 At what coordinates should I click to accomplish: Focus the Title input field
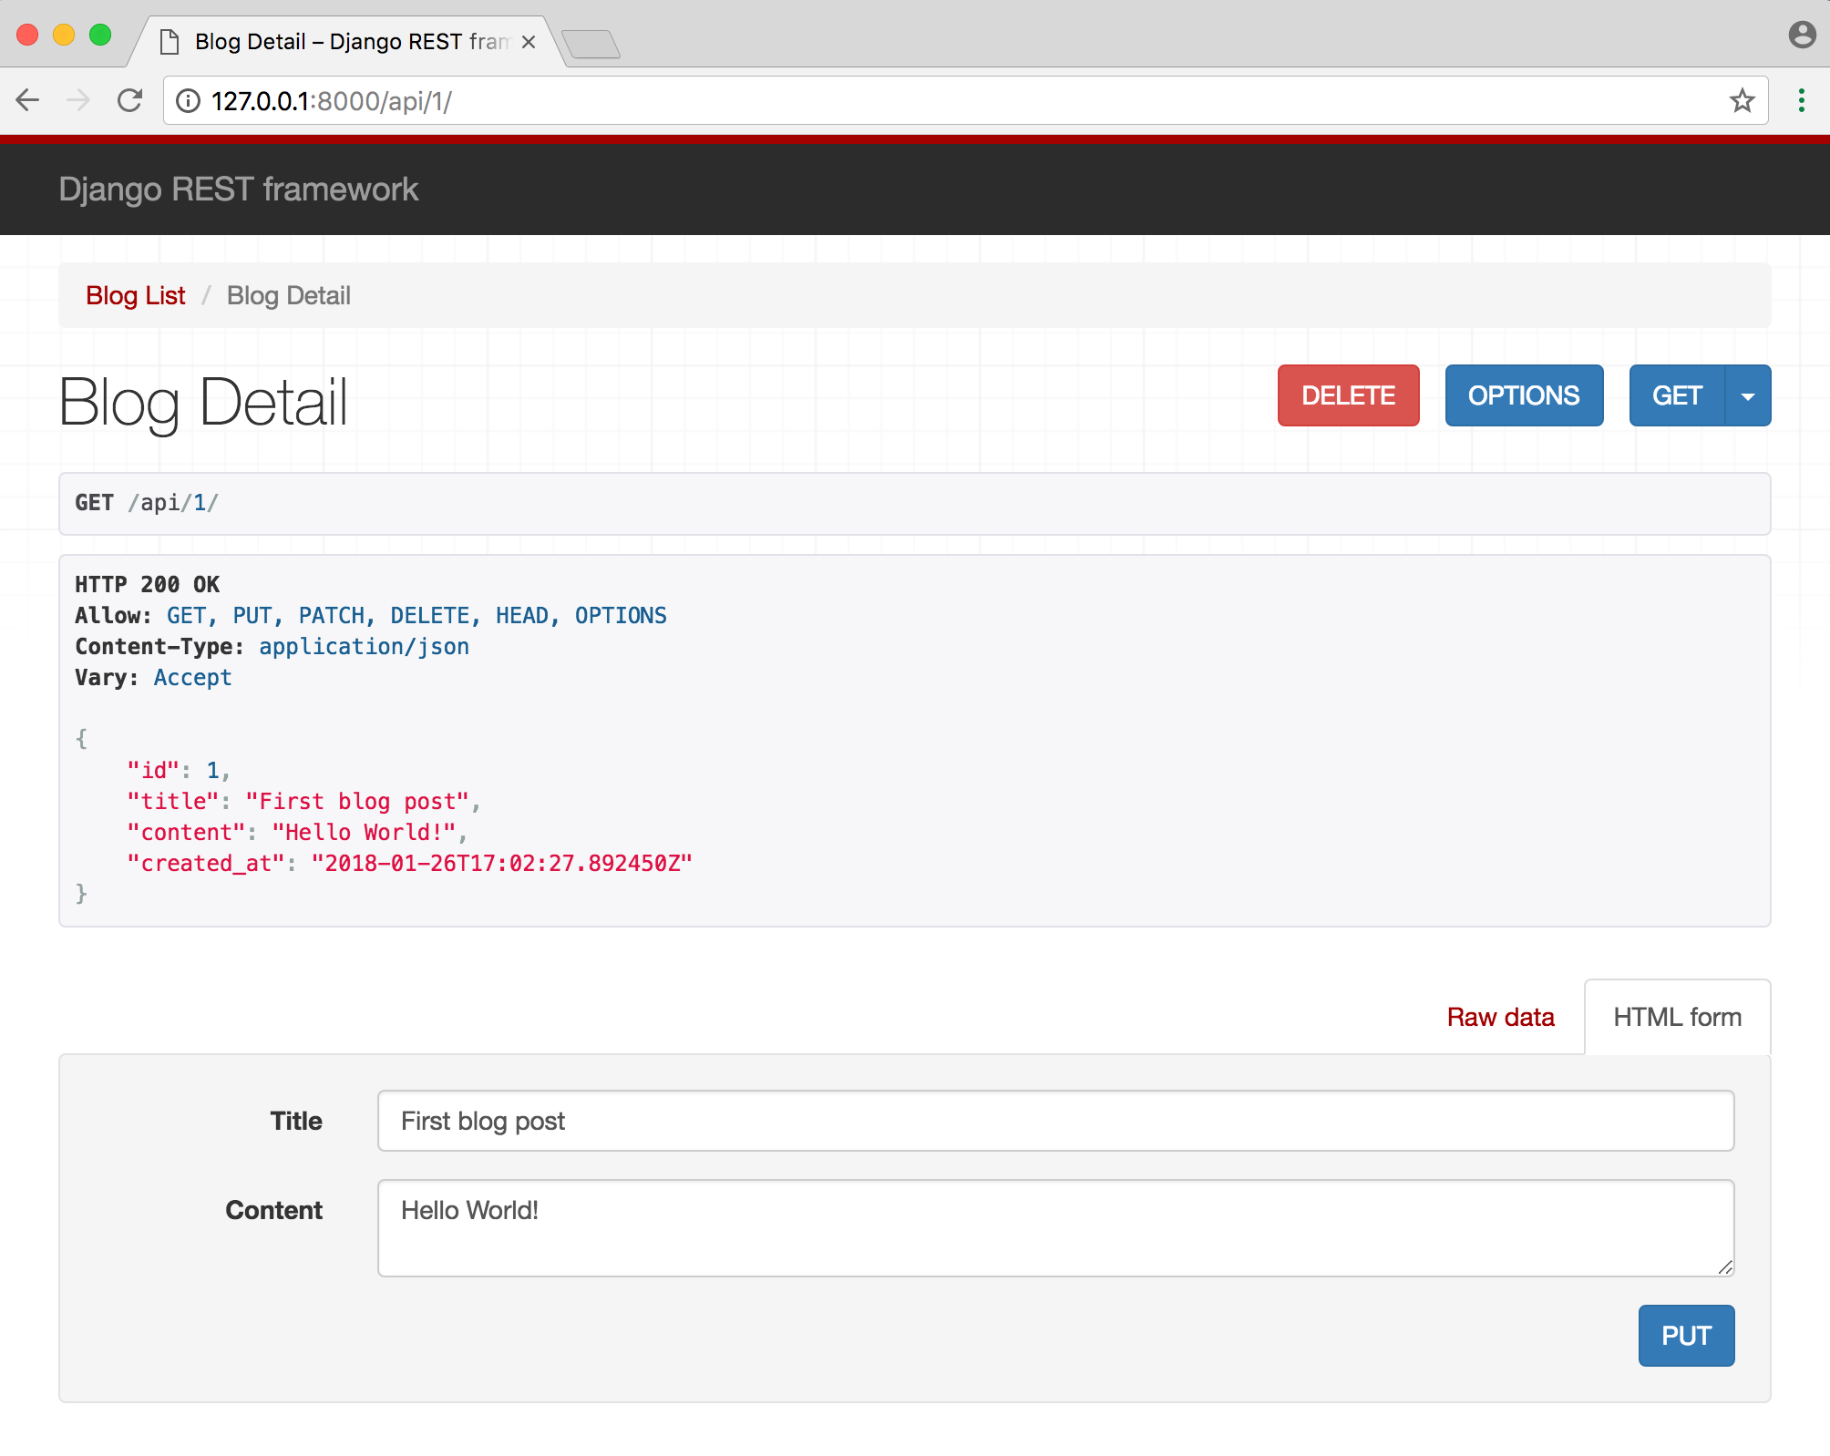click(x=1054, y=1121)
